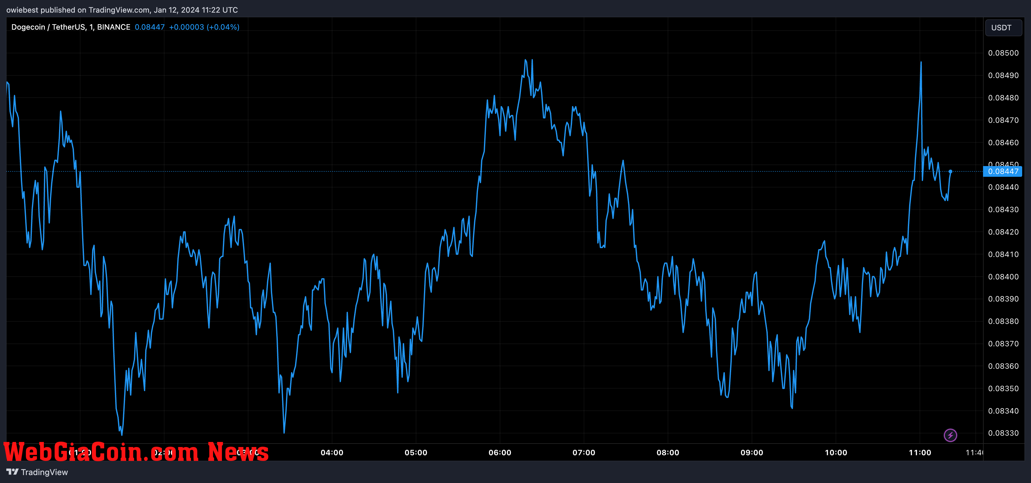Click the 09:00 time axis label

[x=752, y=453]
